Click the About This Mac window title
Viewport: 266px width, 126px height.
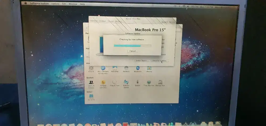click(x=133, y=19)
